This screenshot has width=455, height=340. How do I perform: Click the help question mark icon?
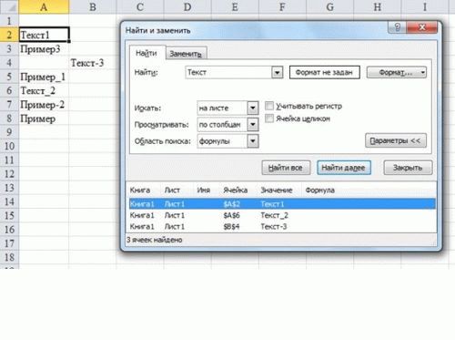[398, 27]
